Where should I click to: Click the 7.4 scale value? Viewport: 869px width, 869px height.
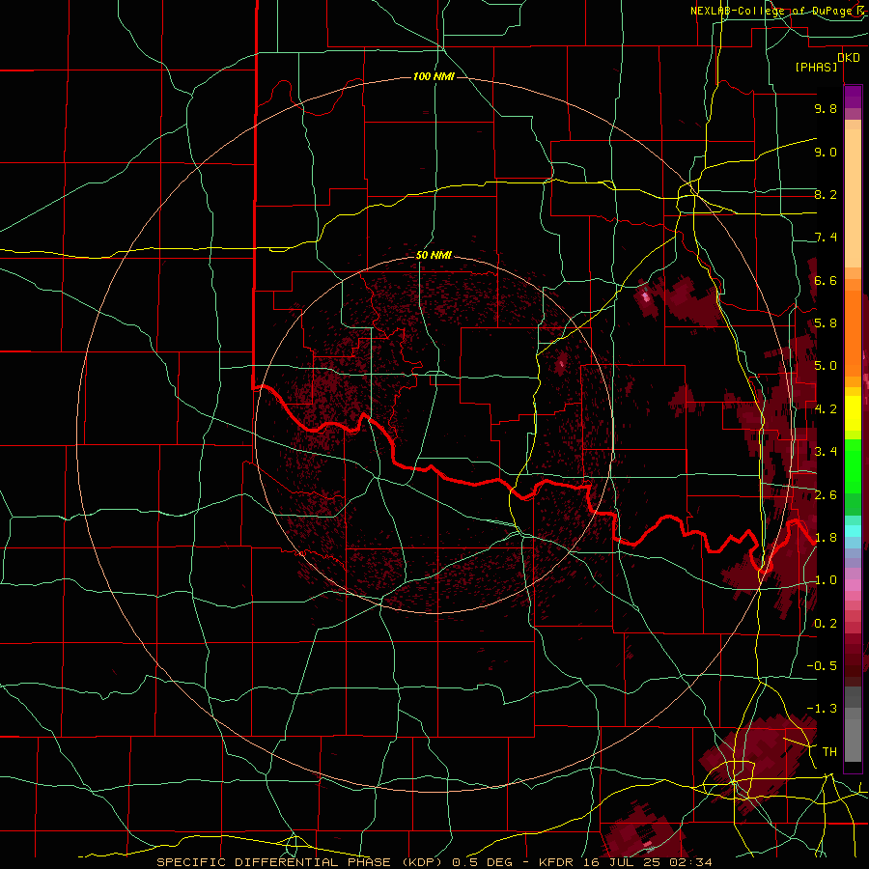click(826, 238)
